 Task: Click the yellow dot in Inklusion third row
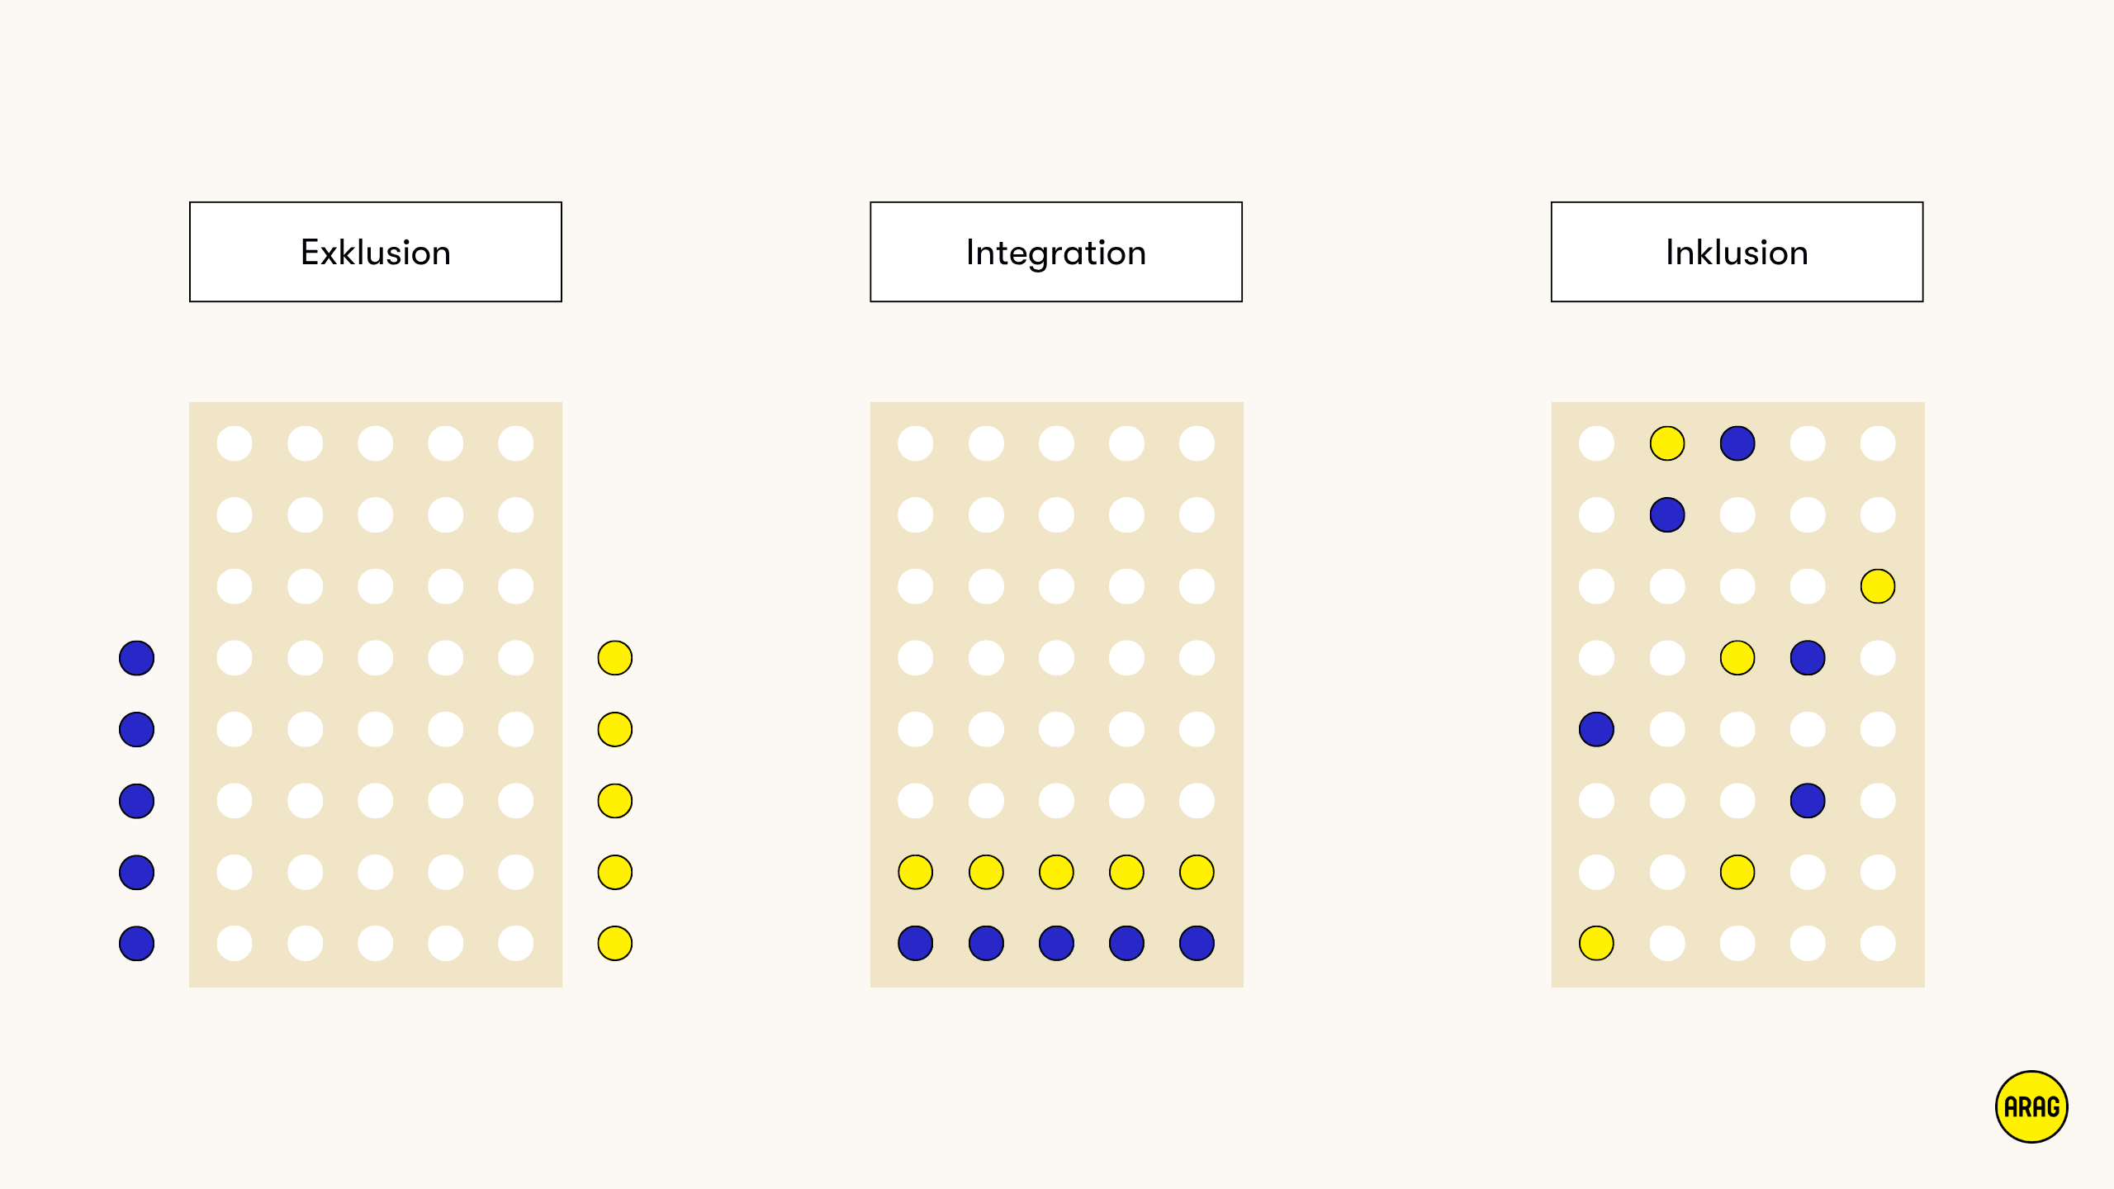pos(1878,586)
